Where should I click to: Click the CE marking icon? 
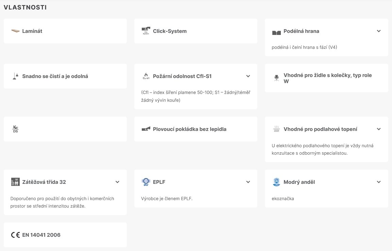click(x=15, y=235)
